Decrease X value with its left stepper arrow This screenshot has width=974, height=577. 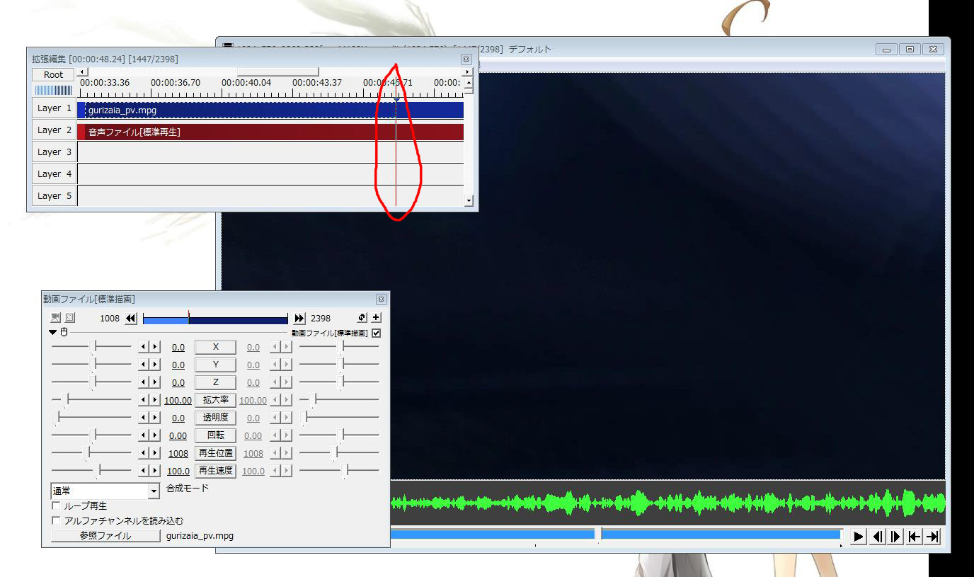(x=142, y=347)
